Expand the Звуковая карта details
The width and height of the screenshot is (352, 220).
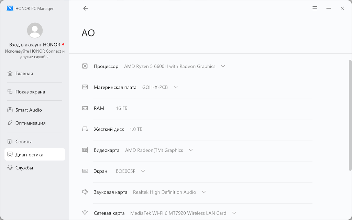(x=204, y=192)
